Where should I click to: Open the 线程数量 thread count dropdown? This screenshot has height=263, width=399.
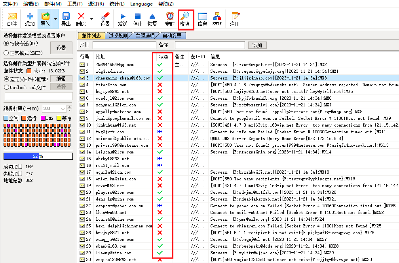(63, 108)
